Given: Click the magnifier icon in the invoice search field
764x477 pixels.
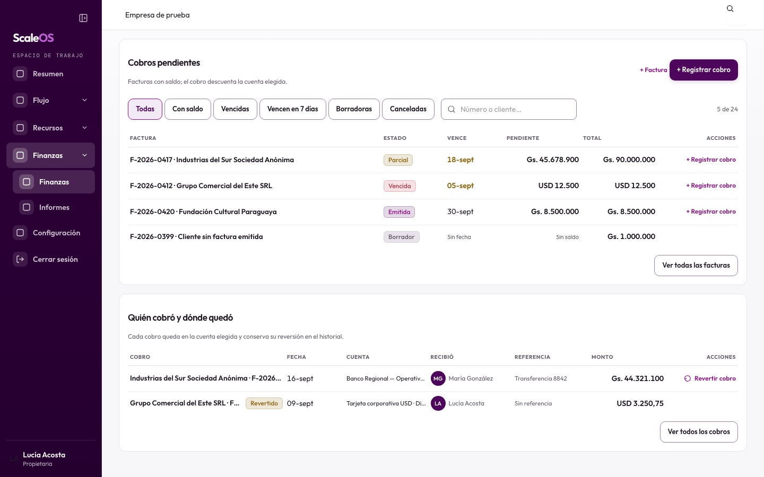Looking at the screenshot, I should point(452,109).
